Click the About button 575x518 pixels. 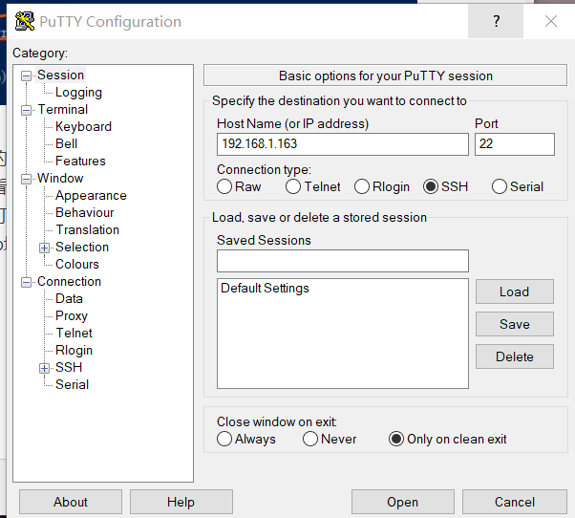click(x=71, y=502)
